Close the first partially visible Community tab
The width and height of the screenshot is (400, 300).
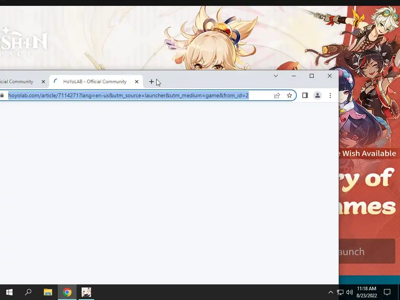click(43, 82)
